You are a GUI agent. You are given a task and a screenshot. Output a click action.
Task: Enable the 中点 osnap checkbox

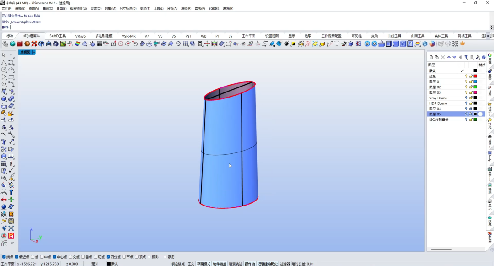(42, 257)
